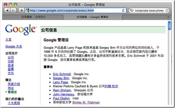Click the Intel text beside Paul Otellini
This screenshot has height=108, width=175.
click(x=75, y=98)
